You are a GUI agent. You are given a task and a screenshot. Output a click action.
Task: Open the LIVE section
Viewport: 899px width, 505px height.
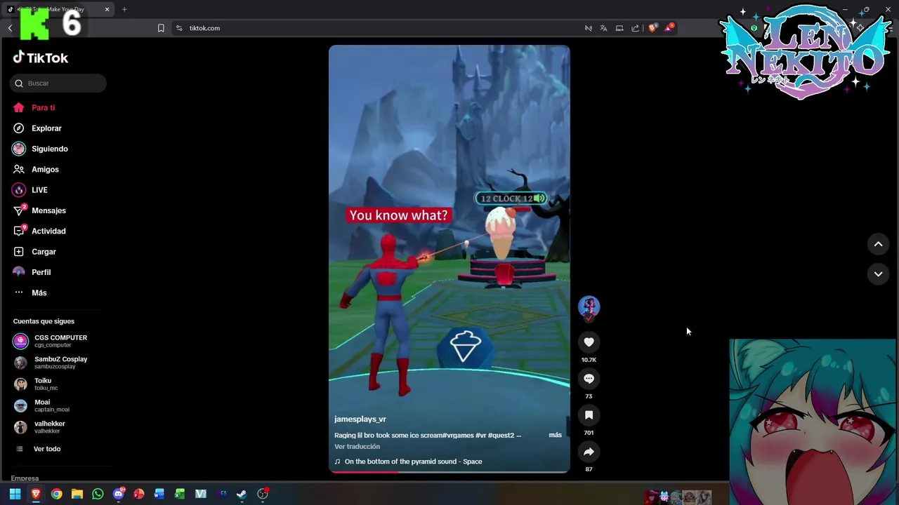(30, 190)
